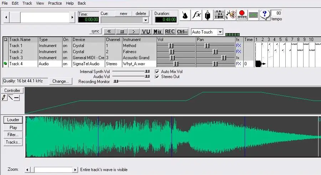This screenshot has width=321, height=175.
Task: Open the mixer sliders icon
Action: tap(219, 15)
